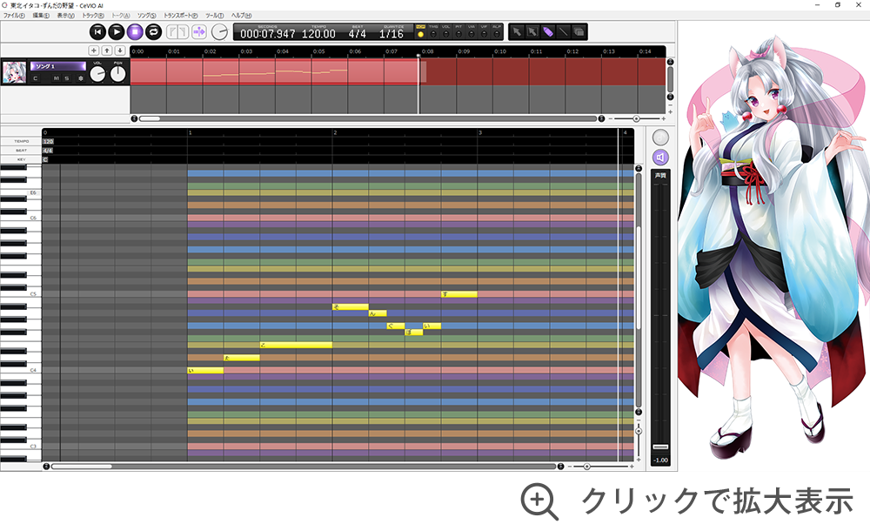870x531 pixels.
Task: Click the metronome dial in the toolbar
Action: 220,32
